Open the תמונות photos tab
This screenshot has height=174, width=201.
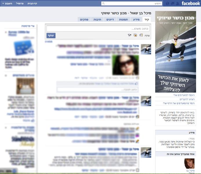pos(123,19)
